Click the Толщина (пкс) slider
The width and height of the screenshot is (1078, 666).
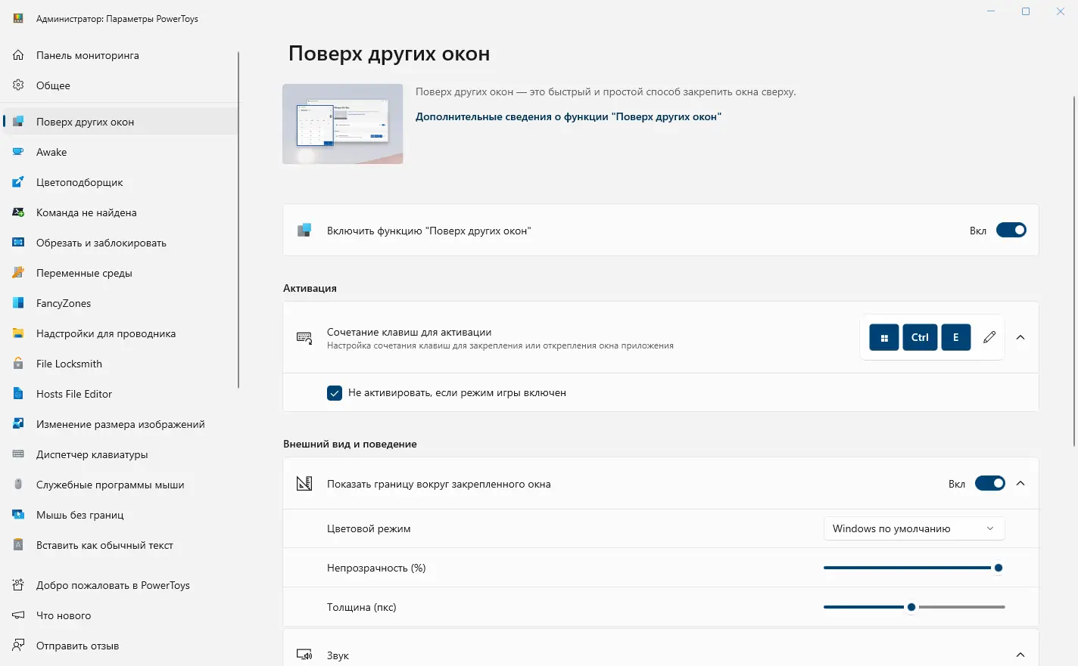(x=914, y=607)
